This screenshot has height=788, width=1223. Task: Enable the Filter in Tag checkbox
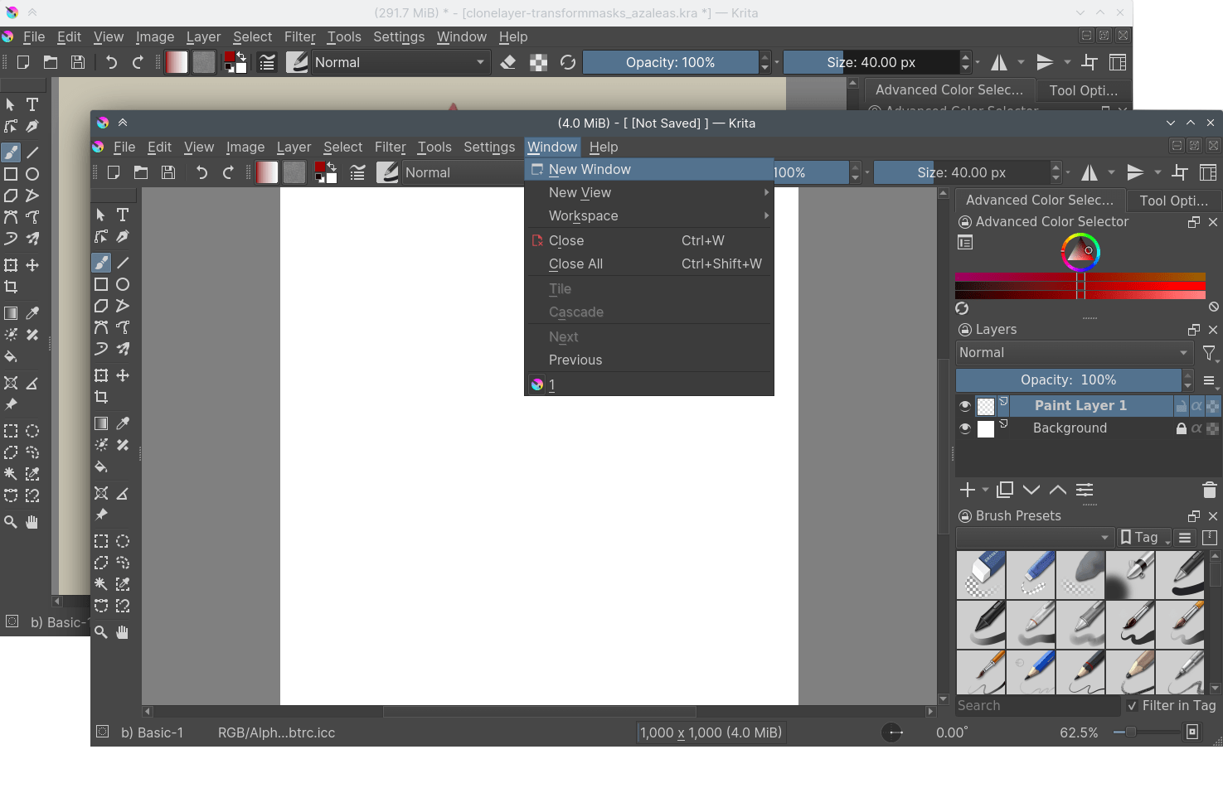(1133, 706)
